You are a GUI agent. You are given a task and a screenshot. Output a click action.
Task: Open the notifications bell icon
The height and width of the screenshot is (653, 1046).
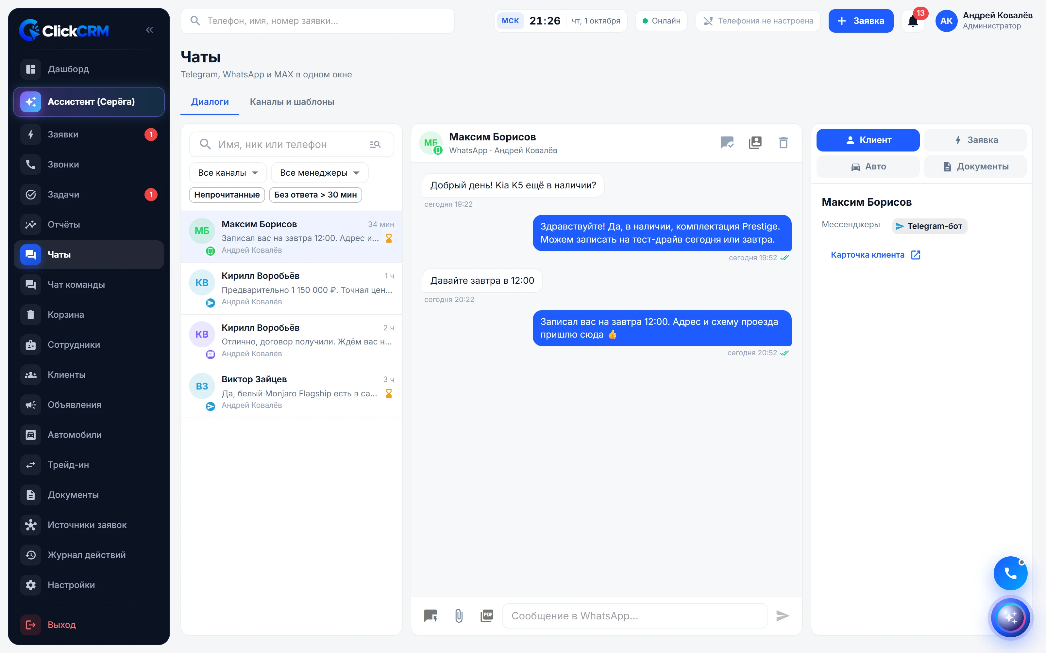click(913, 21)
